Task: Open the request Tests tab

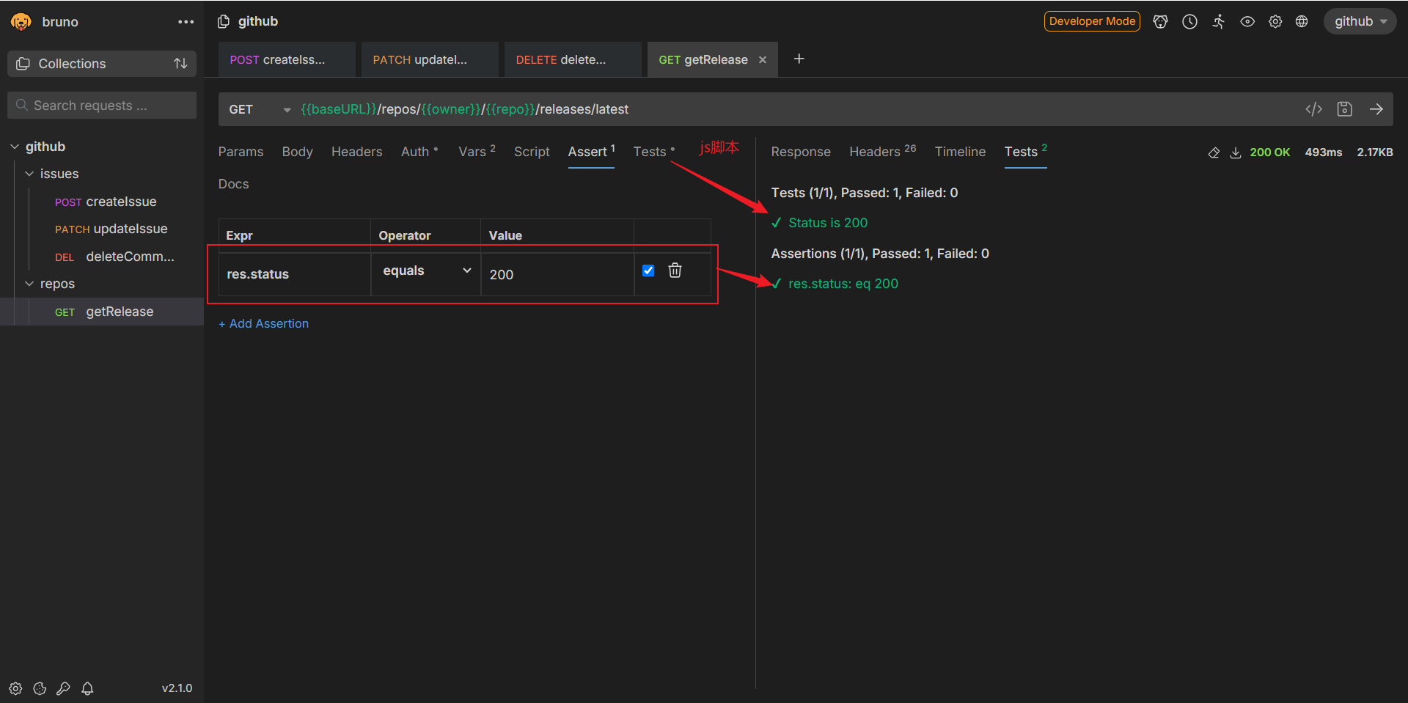Action: pyautogui.click(x=653, y=152)
